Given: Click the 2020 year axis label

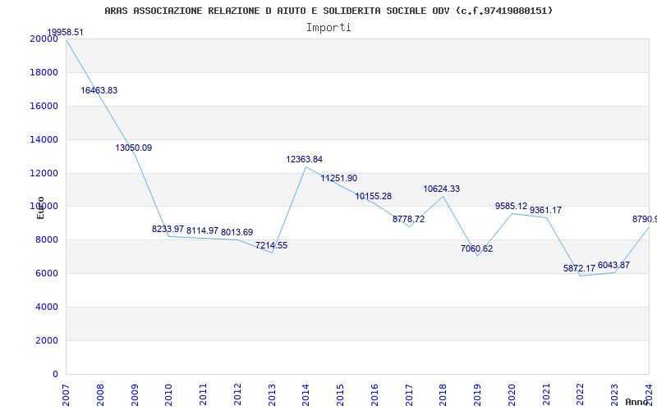Looking at the screenshot, I should (x=512, y=395).
